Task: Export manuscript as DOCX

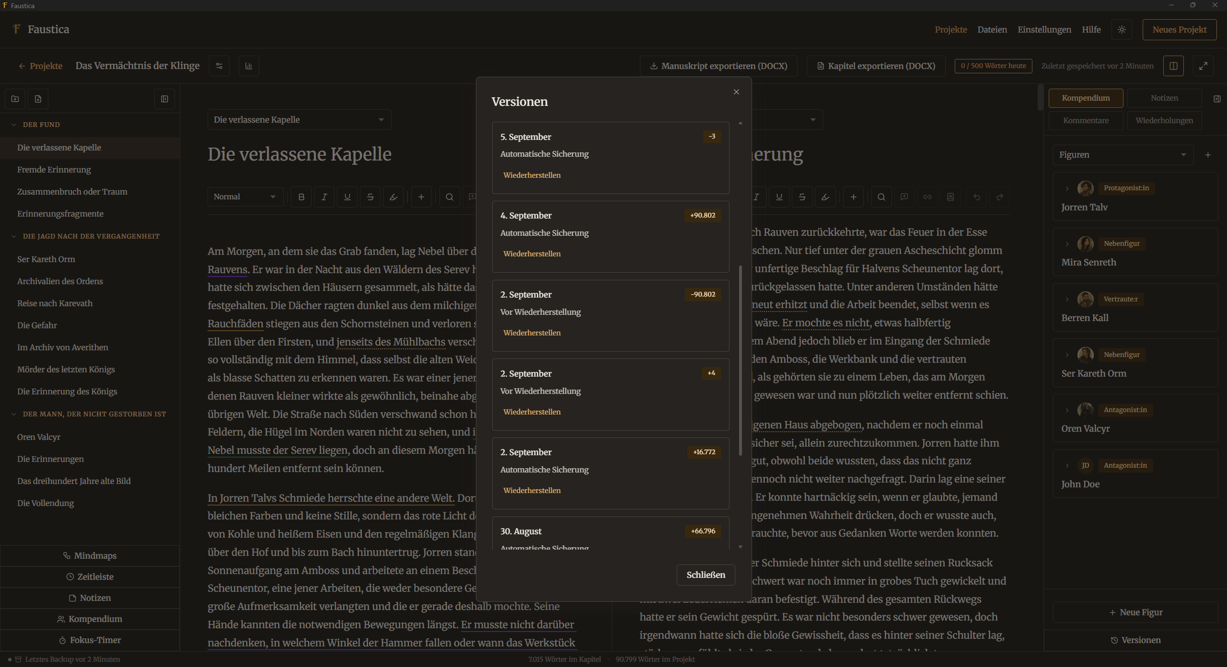Action: point(718,66)
